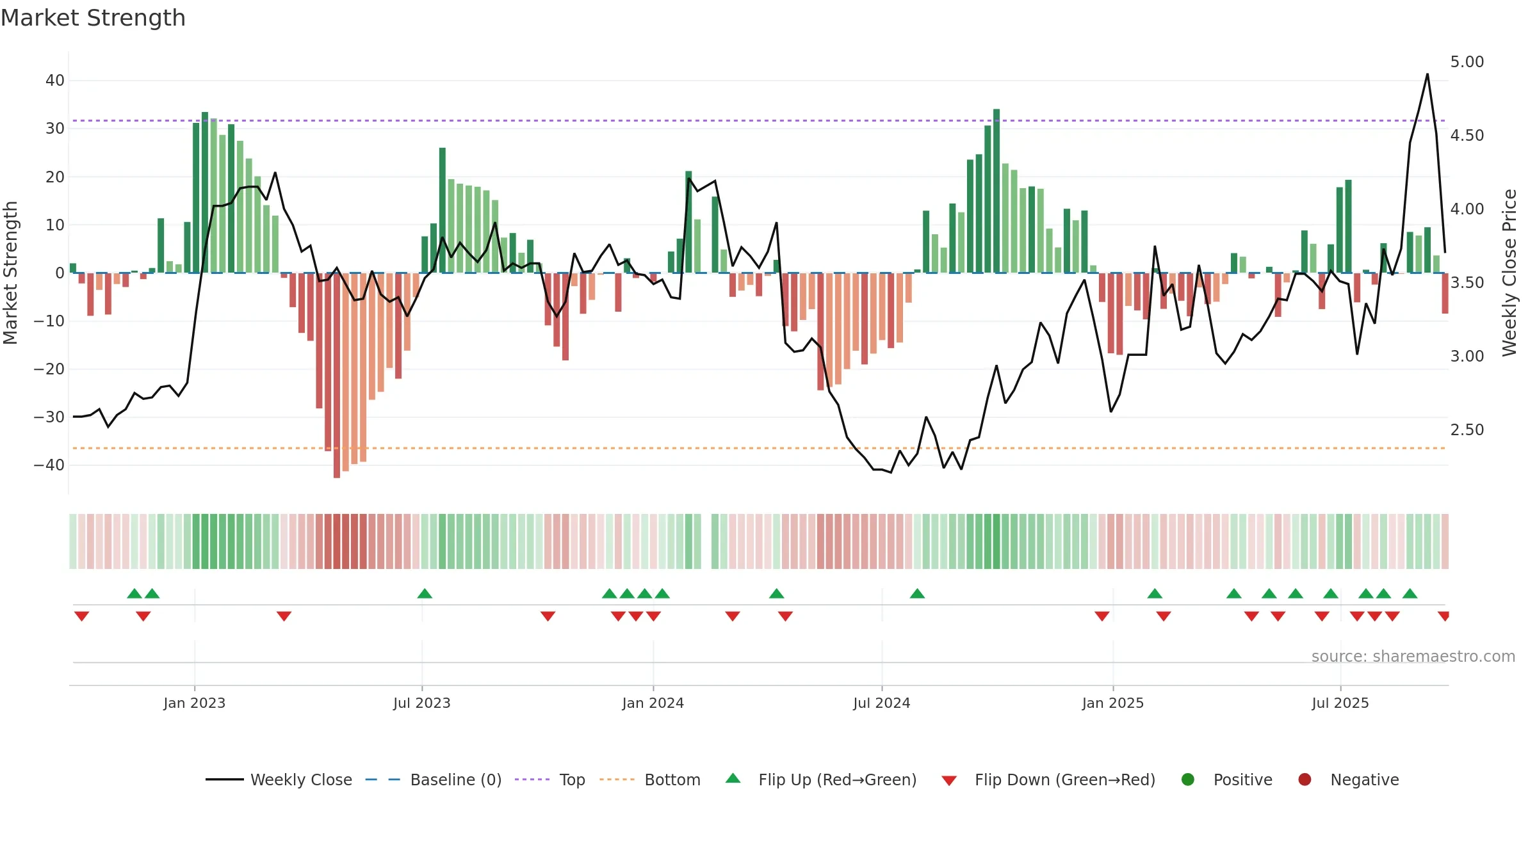Click the Jan 2024 x-axis label
This screenshot has height=864, width=1537.
[653, 703]
